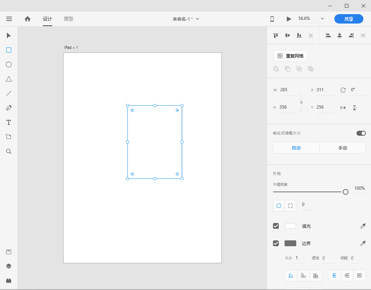
Task: Select the iPad – 1 artboard label
Action: 71,47
